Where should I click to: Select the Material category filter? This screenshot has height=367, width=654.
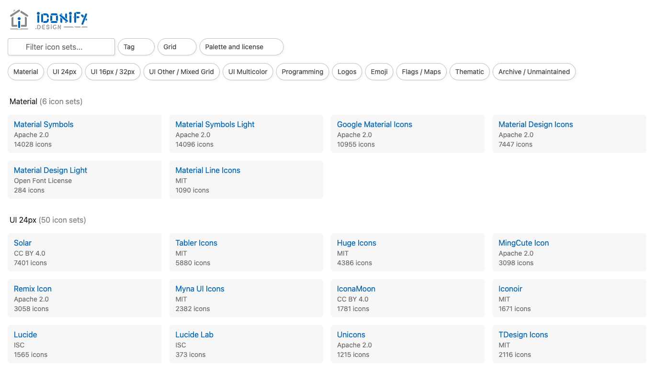[26, 72]
